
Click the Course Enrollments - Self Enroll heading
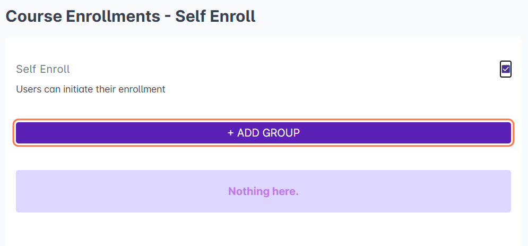[x=131, y=16]
